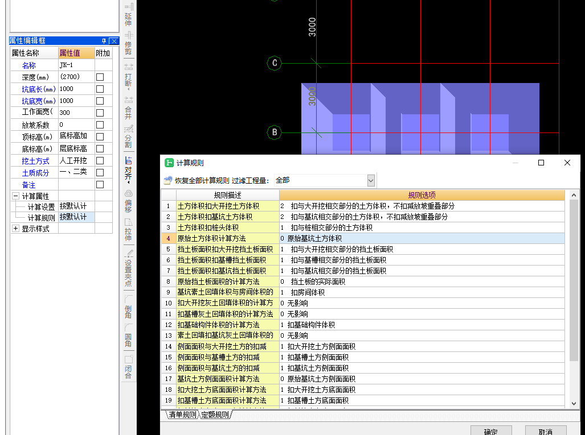
Task: Select the 打断 (break) tool
Action: tap(128, 76)
